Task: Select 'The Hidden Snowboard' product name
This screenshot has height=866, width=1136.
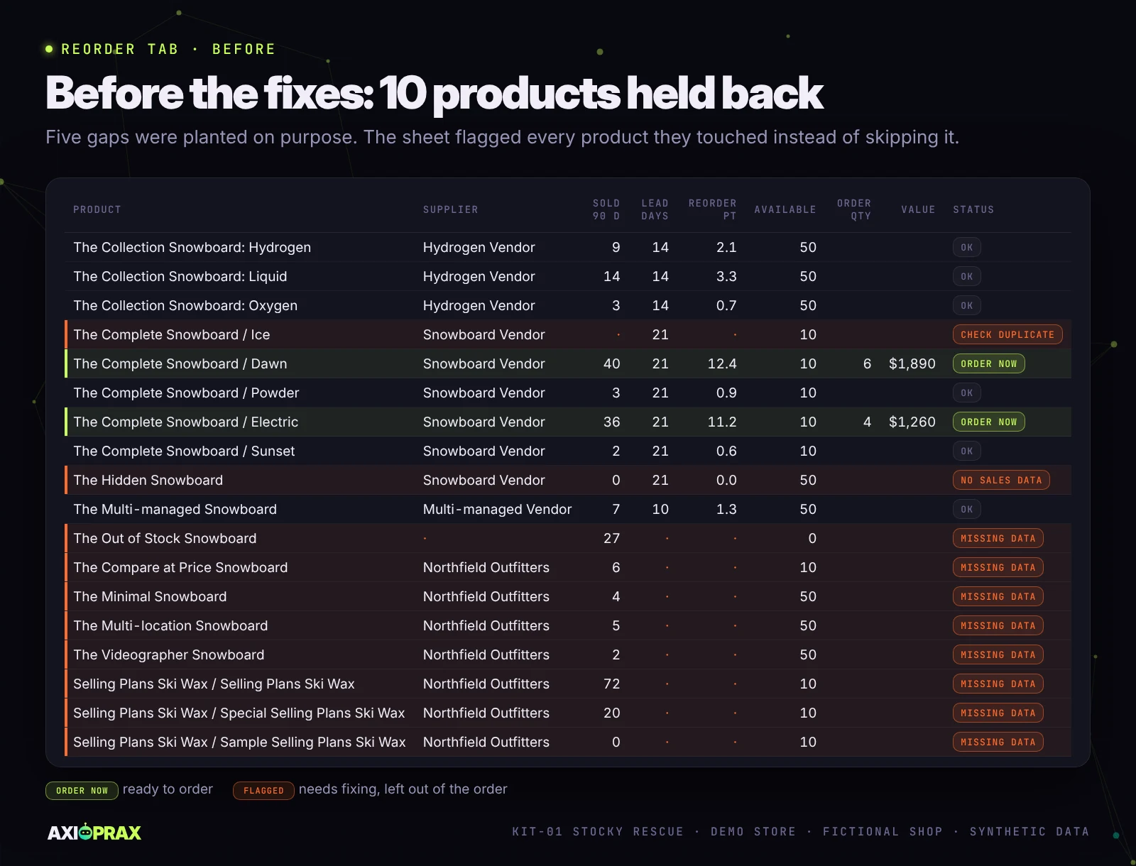Action: point(148,480)
